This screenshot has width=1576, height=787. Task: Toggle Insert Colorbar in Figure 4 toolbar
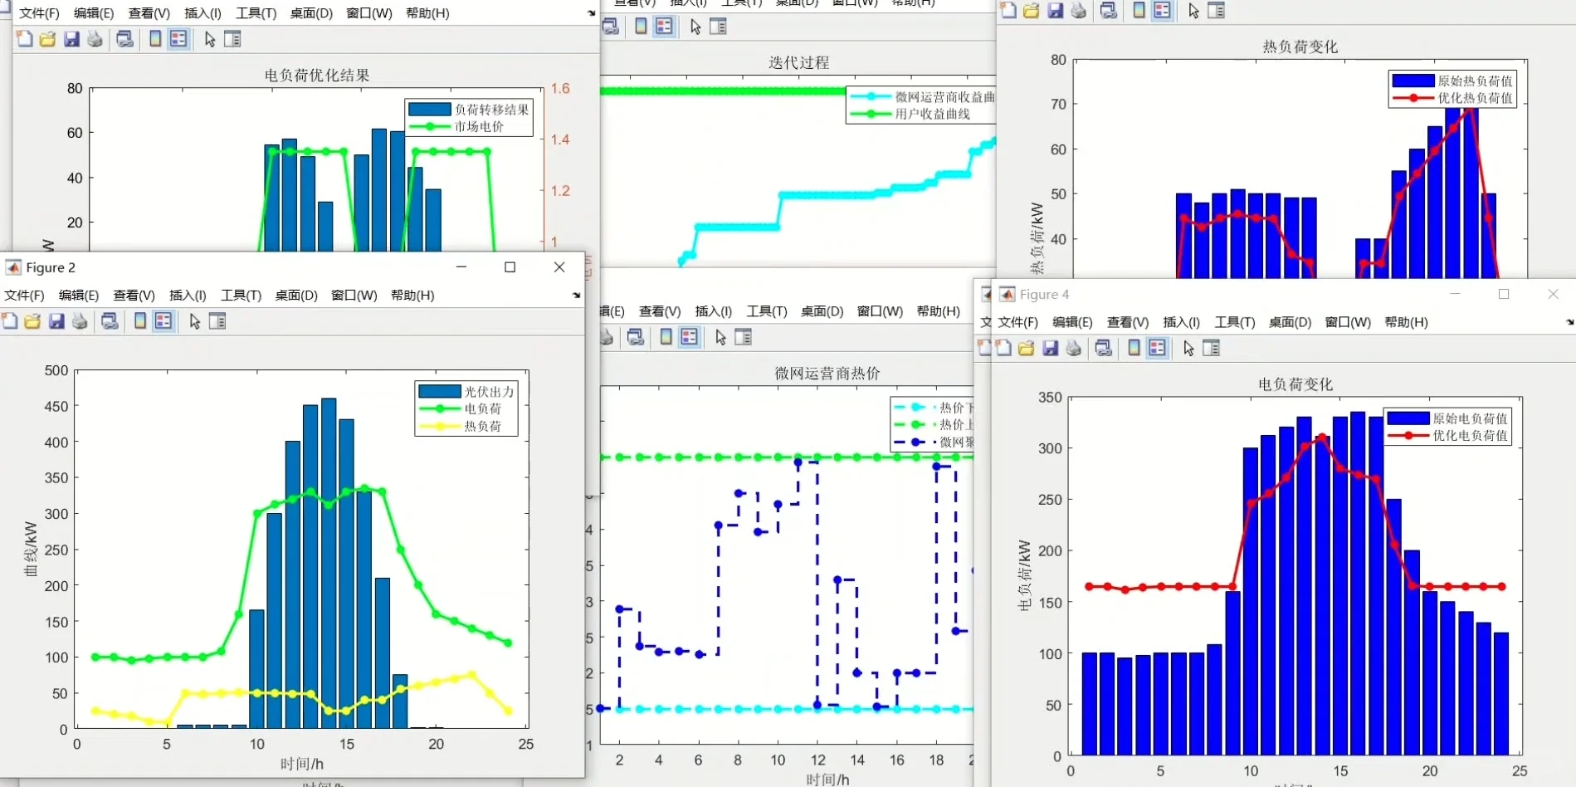pos(1134,349)
